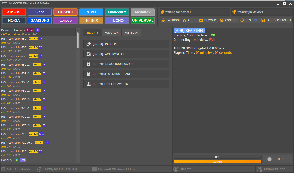
Task: Open the FASTBOOT tab panel
Action: tap(131, 33)
